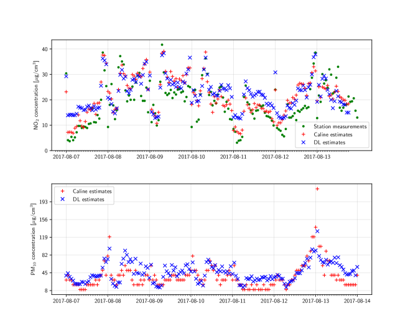This screenshot has height=331, width=413.
Task: Click 'DL estimates' label in the NO2 plot legend
Action: 329,142
